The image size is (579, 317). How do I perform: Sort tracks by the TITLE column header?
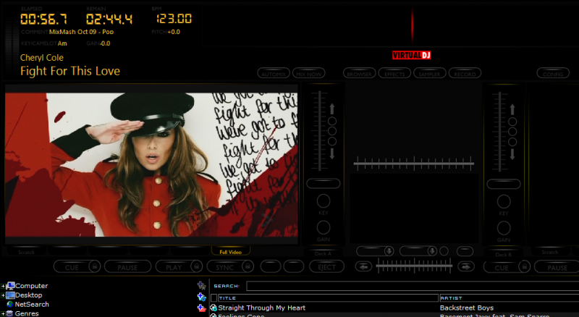coord(328,297)
